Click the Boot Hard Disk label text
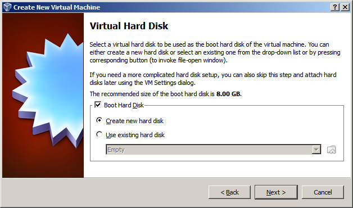The image size is (353, 208). point(124,105)
